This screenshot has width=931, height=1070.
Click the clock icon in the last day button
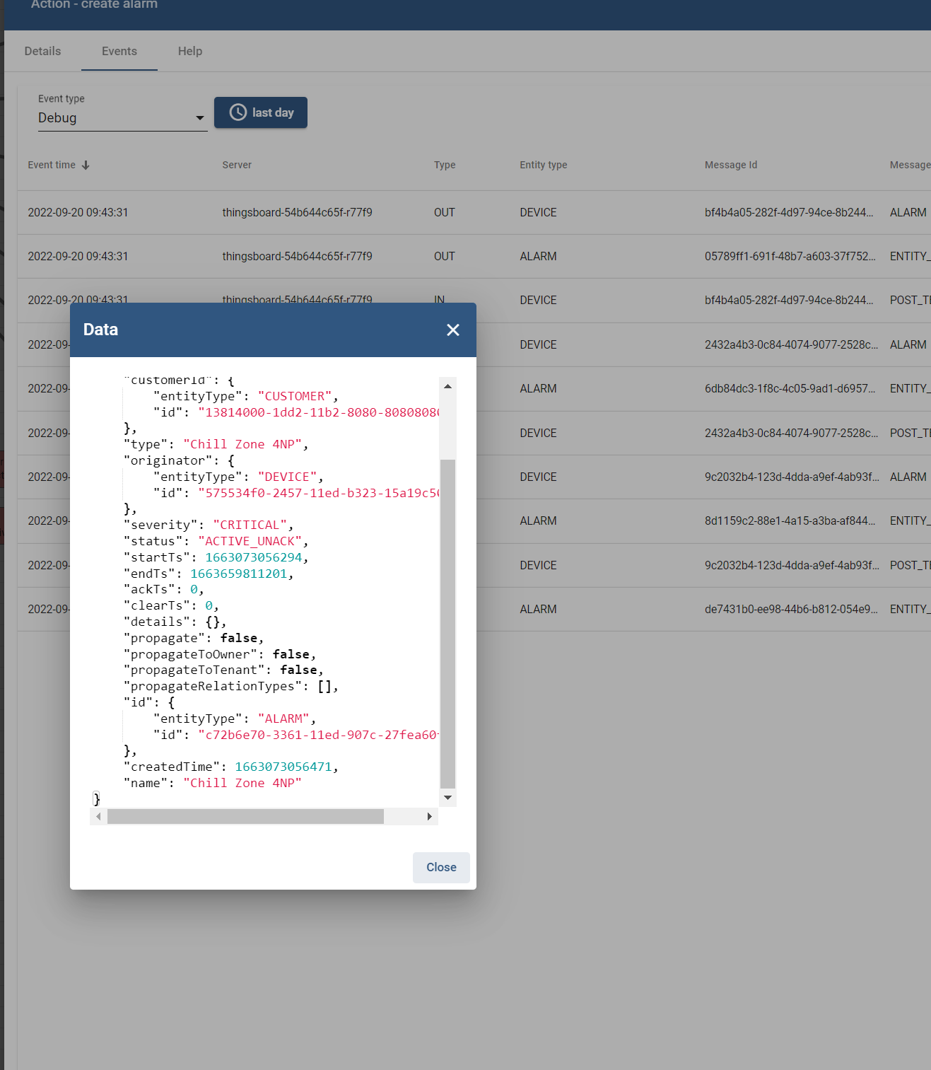tap(238, 112)
